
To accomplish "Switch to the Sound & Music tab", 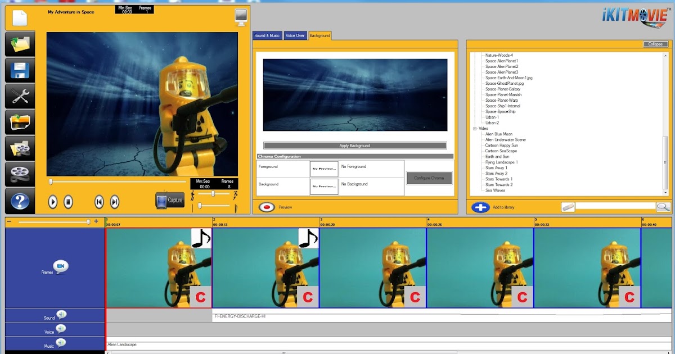I will pos(267,35).
